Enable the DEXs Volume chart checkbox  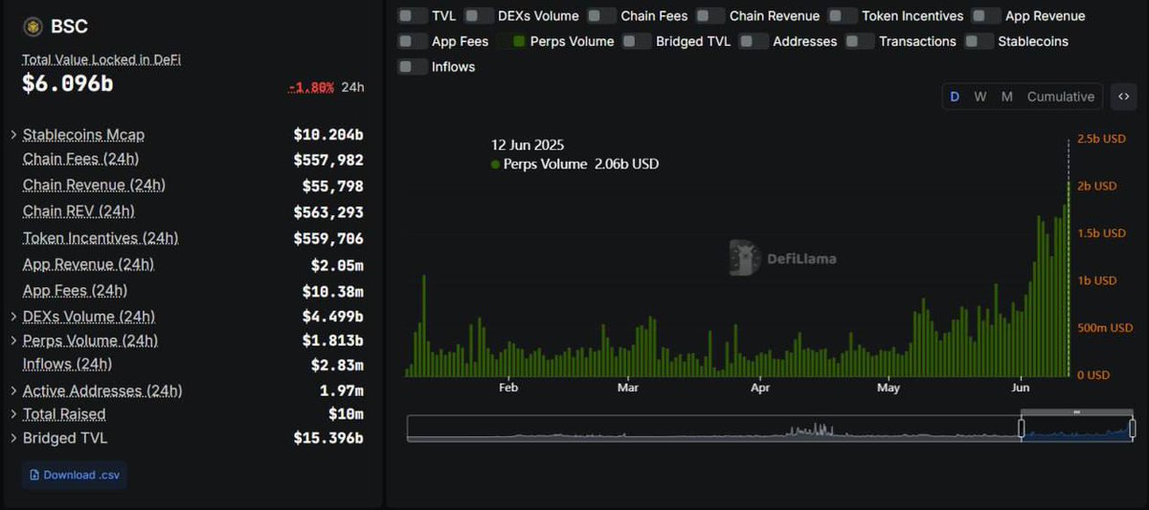point(479,15)
